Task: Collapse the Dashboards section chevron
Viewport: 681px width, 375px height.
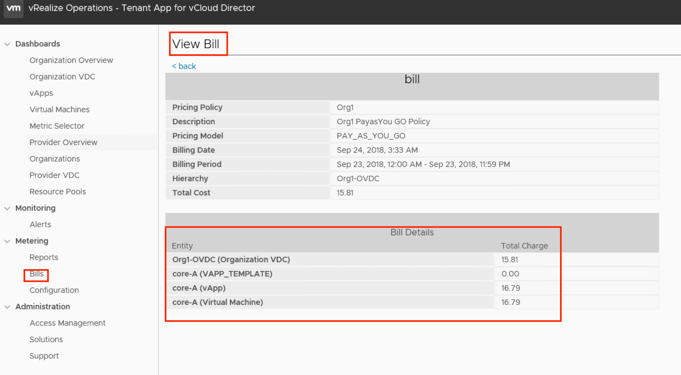Action: coord(7,44)
